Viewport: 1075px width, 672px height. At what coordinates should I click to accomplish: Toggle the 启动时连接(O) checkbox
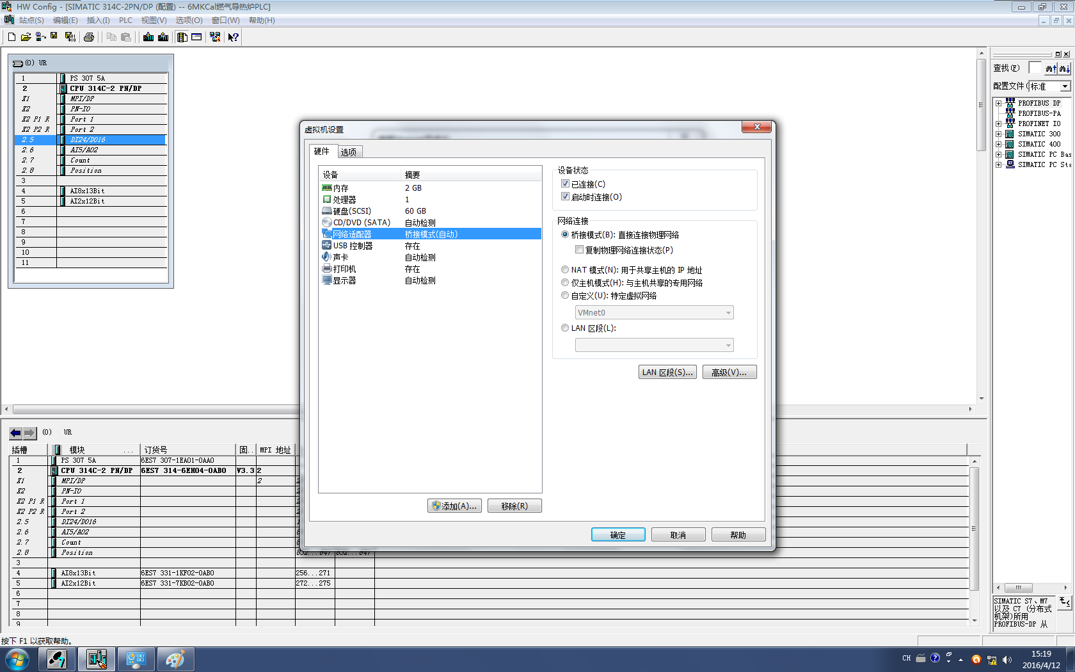coord(566,197)
